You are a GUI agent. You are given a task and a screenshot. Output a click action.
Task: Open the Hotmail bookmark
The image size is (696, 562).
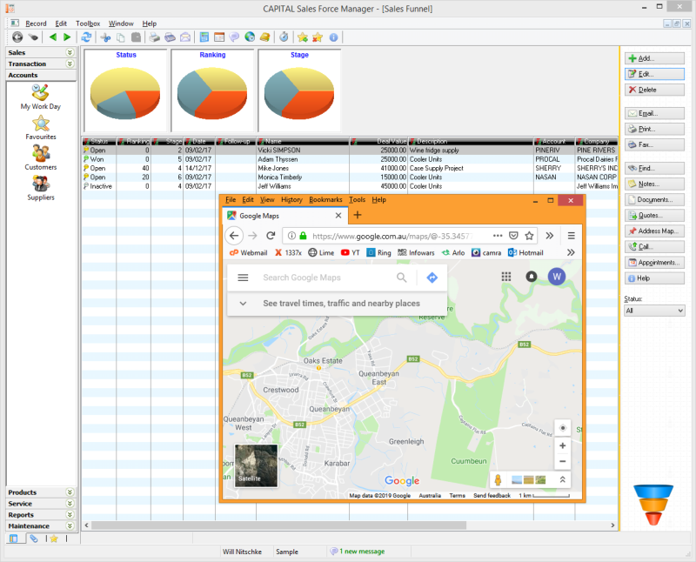click(x=525, y=252)
